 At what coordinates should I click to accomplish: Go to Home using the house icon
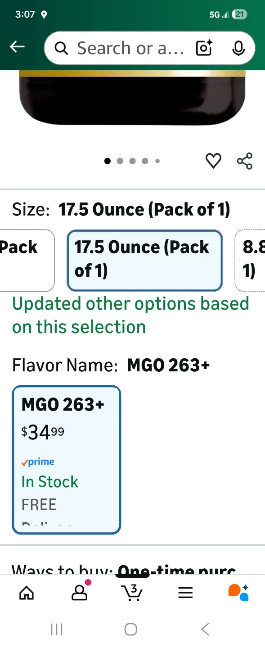point(27,593)
